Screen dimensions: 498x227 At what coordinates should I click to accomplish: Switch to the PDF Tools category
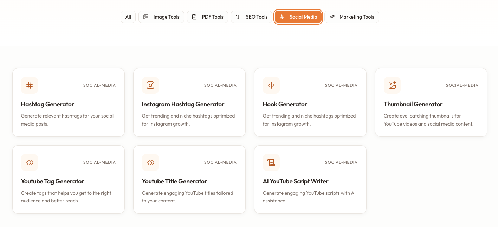pos(207,17)
